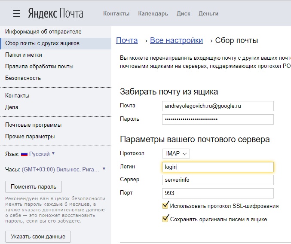This screenshot has width=291, height=244.
Task: Click the Параметры вашего почтового сервера heading
Action: point(195,139)
